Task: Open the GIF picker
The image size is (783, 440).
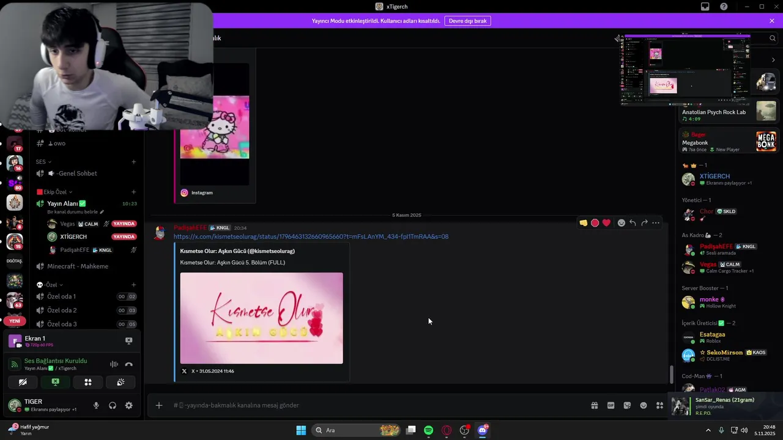Action: pyautogui.click(x=610, y=405)
